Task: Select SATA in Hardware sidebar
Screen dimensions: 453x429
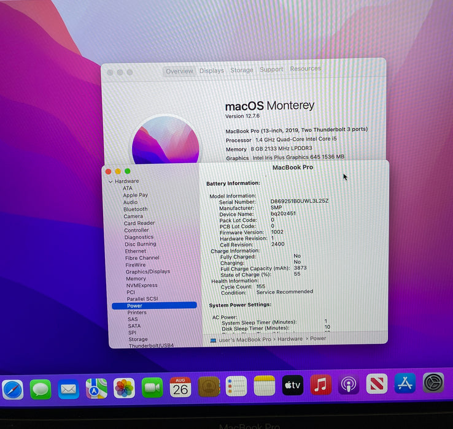Action: click(x=134, y=326)
